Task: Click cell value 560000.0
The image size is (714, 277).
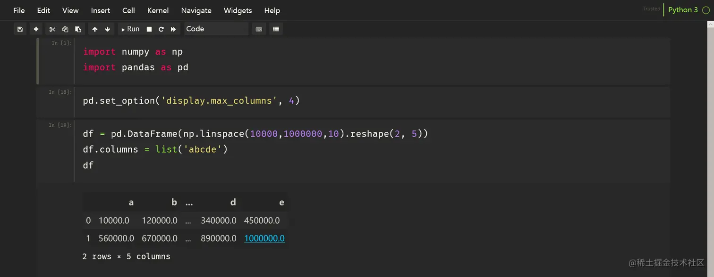Action: click(x=116, y=238)
